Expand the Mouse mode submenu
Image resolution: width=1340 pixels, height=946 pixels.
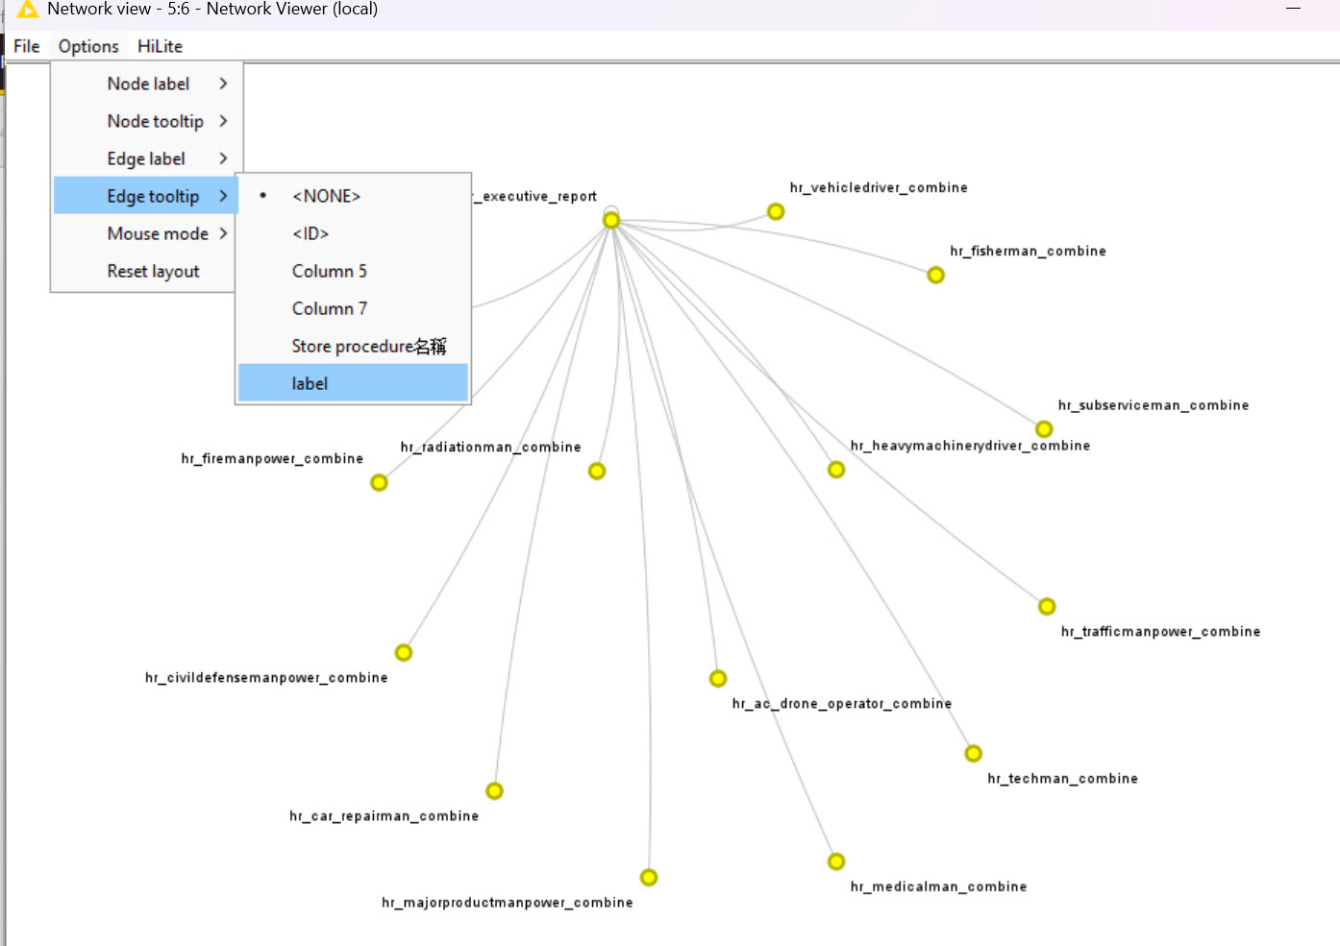[x=146, y=233]
